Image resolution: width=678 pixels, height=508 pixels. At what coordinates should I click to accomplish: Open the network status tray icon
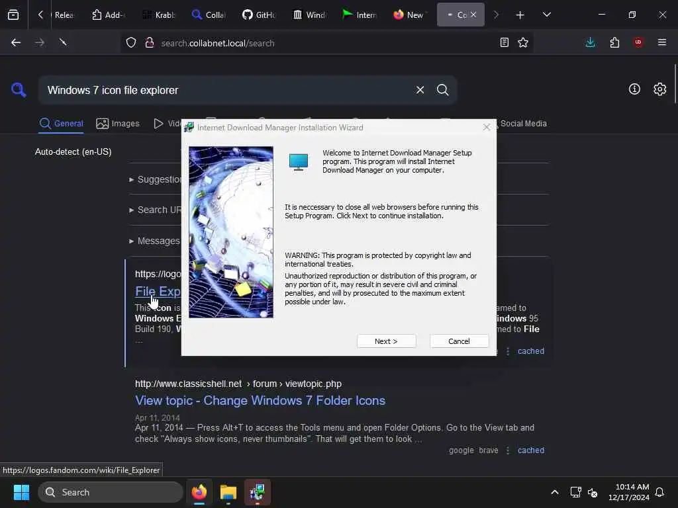coord(575,492)
